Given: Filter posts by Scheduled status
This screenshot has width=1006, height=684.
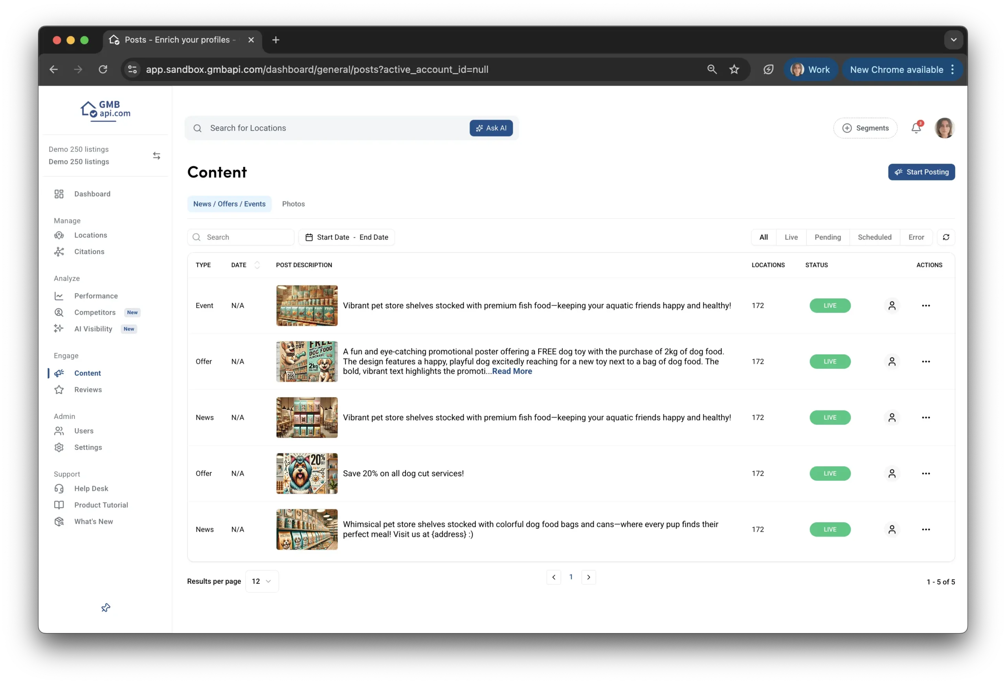Looking at the screenshot, I should tap(874, 237).
